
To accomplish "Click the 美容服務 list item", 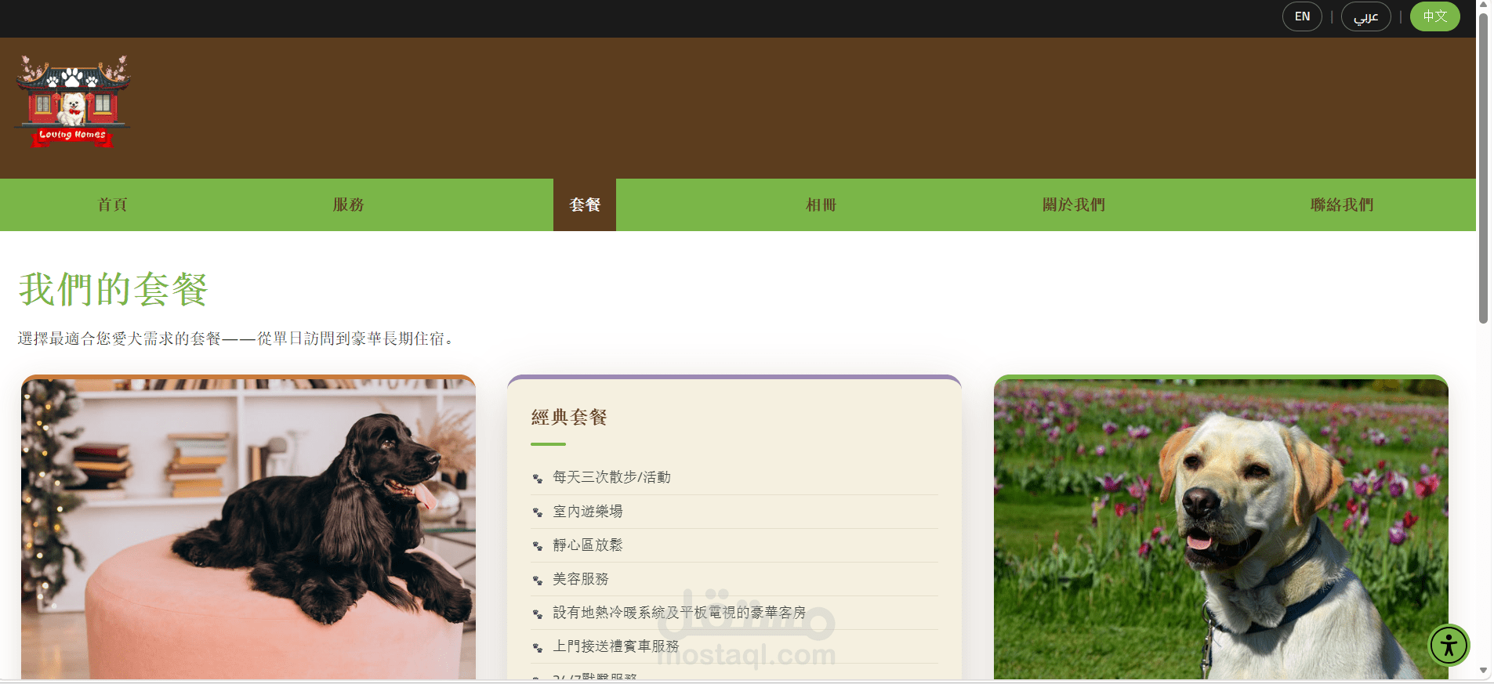I will coord(734,579).
